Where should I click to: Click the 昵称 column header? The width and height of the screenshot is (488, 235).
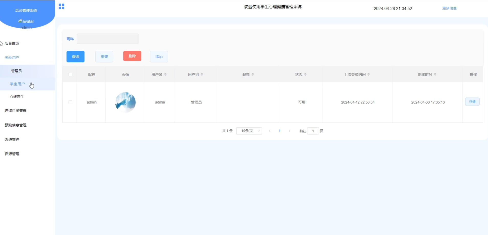[92, 75]
